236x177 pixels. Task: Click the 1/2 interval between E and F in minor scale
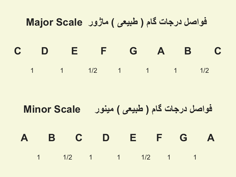pos(146,157)
